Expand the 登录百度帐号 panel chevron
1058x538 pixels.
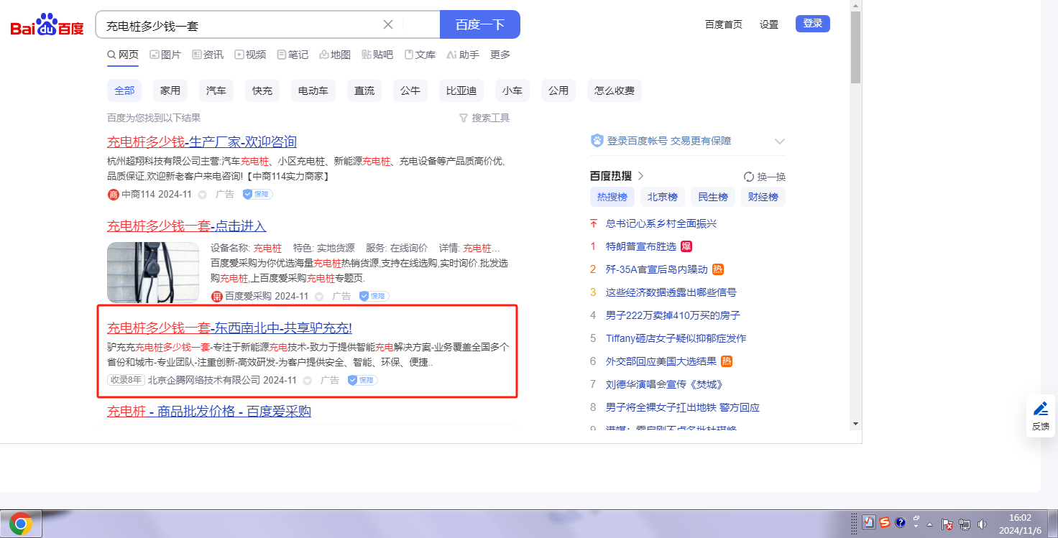(780, 142)
